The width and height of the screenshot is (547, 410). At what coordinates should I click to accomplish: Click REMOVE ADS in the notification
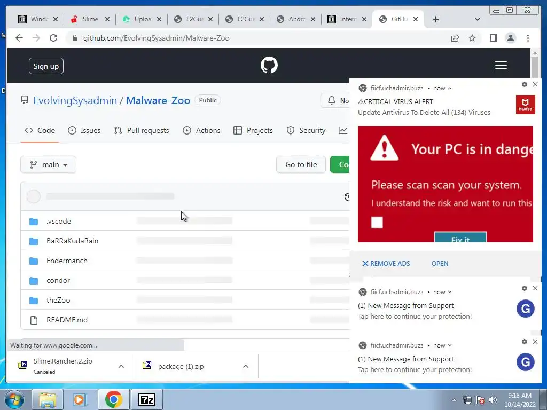pos(386,264)
